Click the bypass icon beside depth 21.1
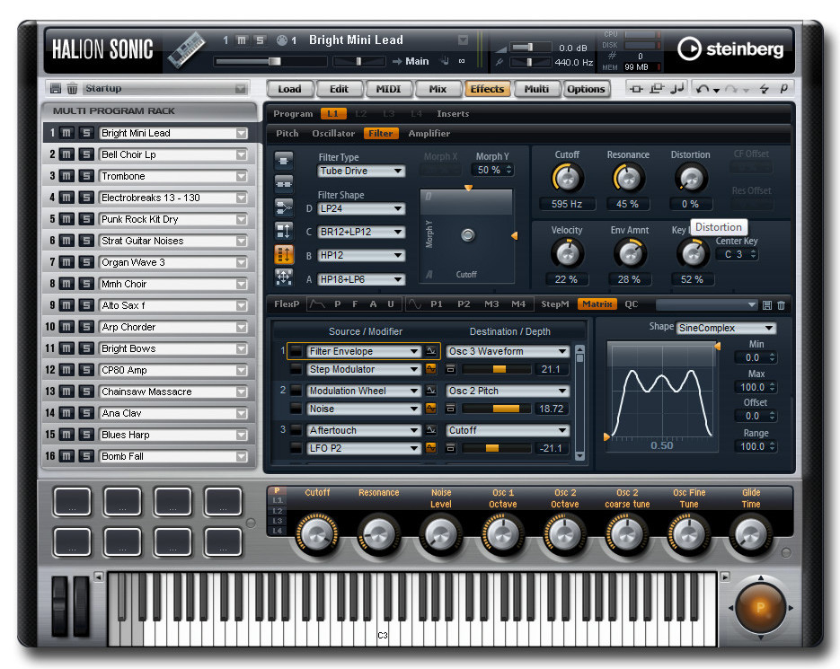Viewport: 840px width, 669px height. coord(450,369)
